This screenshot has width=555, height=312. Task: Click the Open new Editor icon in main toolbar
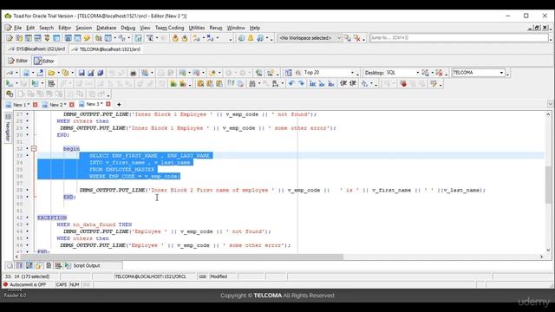point(10,38)
